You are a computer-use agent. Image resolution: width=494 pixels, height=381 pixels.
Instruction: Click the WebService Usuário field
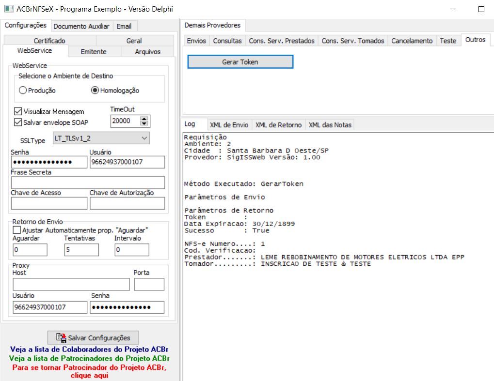click(127, 162)
